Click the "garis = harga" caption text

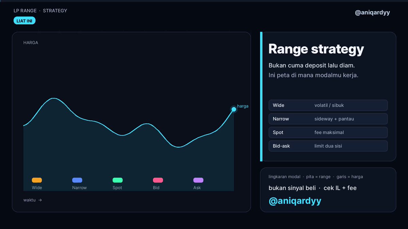click(x=350, y=176)
